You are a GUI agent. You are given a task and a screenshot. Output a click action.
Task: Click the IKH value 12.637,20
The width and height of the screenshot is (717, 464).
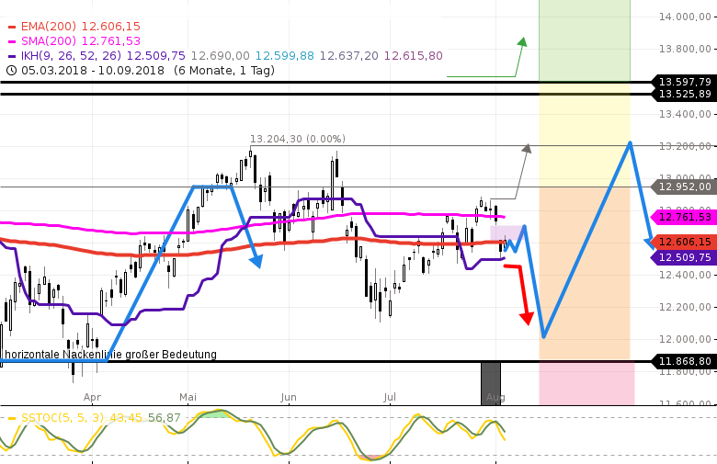349,56
